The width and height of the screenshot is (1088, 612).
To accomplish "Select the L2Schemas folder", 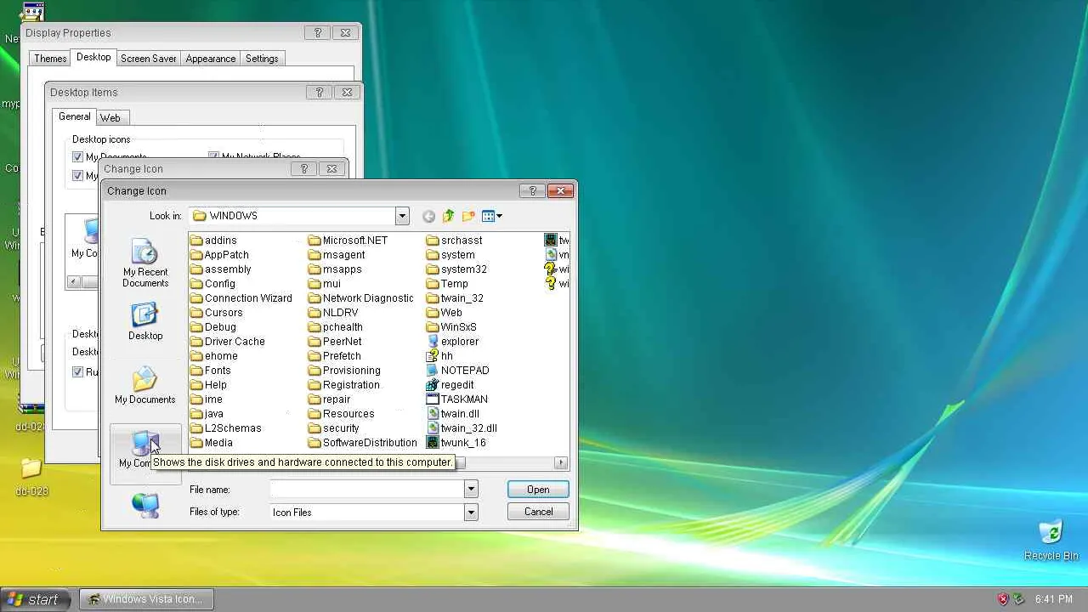I will pyautogui.click(x=226, y=428).
